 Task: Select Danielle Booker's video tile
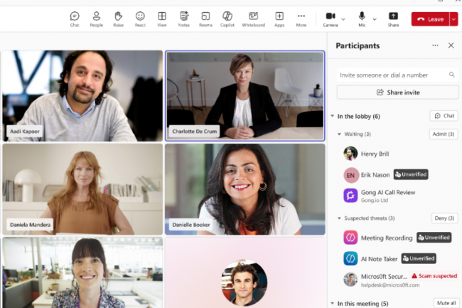(x=245, y=189)
